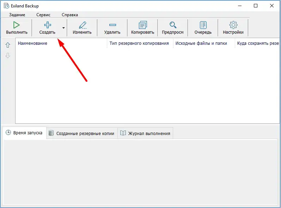Open Предпросм preview magnifier icon

coord(173,25)
